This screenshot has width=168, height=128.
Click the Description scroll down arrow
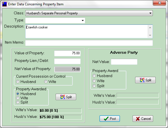150,35
